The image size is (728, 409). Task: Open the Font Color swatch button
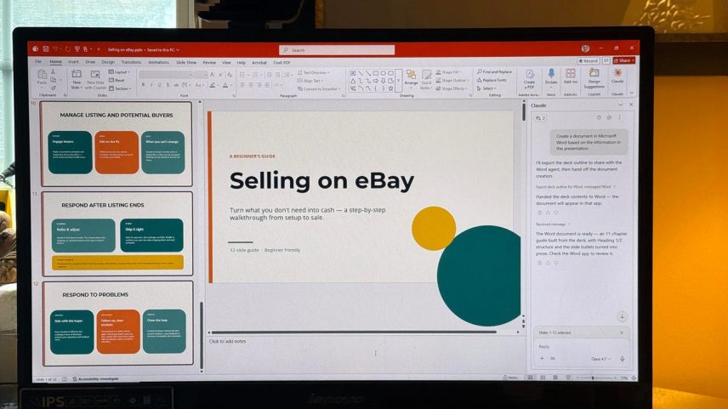[x=225, y=85]
